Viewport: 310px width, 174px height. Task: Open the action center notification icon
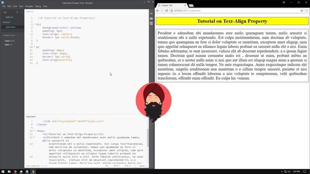click(x=305, y=172)
